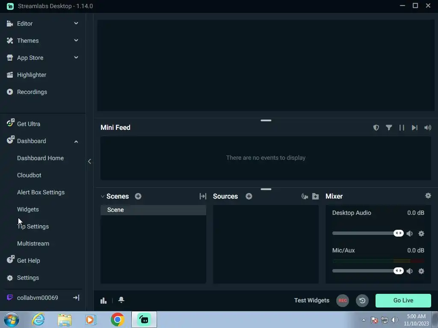Expand the Themes chevron
Viewport: 438px width, 328px height.
(76, 41)
